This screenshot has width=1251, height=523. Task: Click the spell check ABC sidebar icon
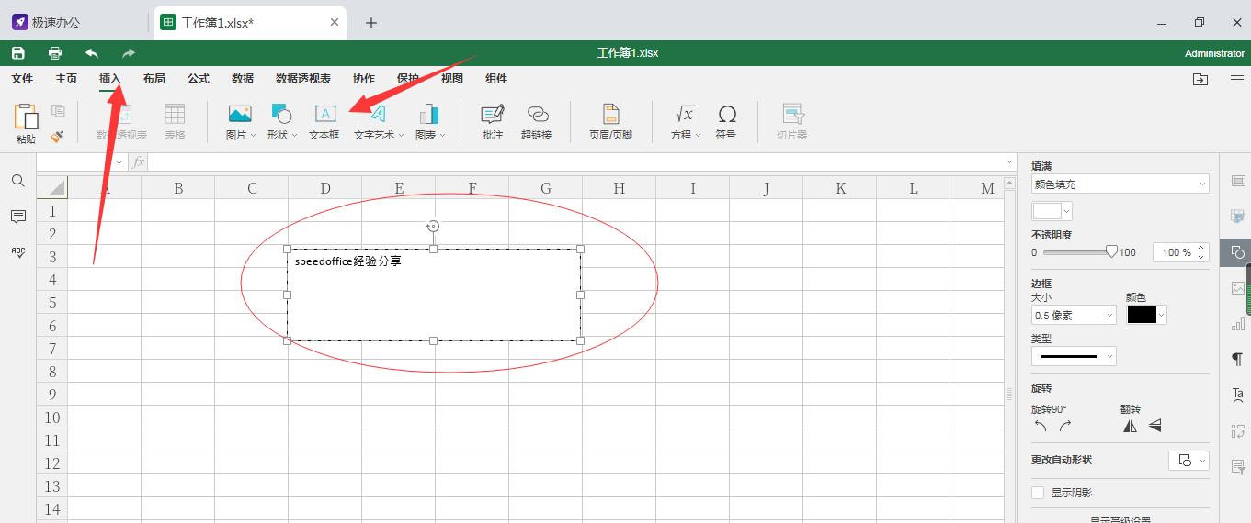[x=18, y=252]
